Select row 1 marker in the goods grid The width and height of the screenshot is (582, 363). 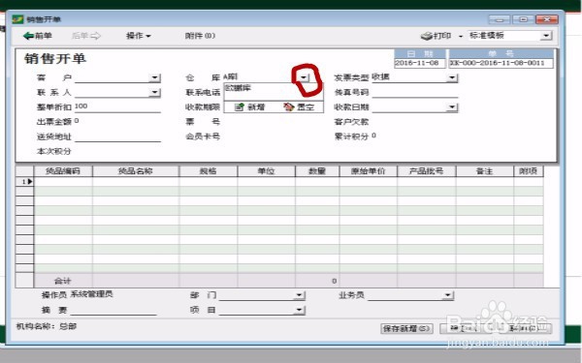[24, 182]
